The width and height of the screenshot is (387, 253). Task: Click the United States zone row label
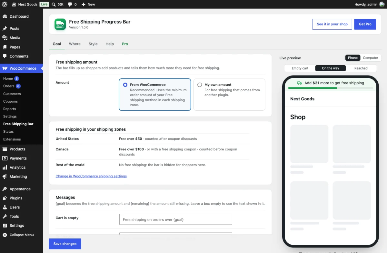tap(67, 139)
